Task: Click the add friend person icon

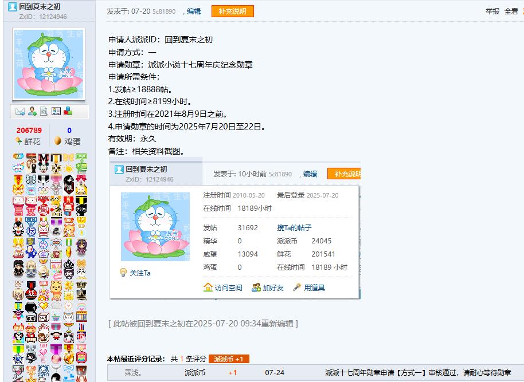Action: pos(32,111)
